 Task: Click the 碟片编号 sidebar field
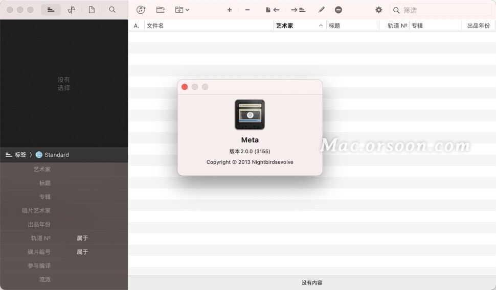click(64, 252)
